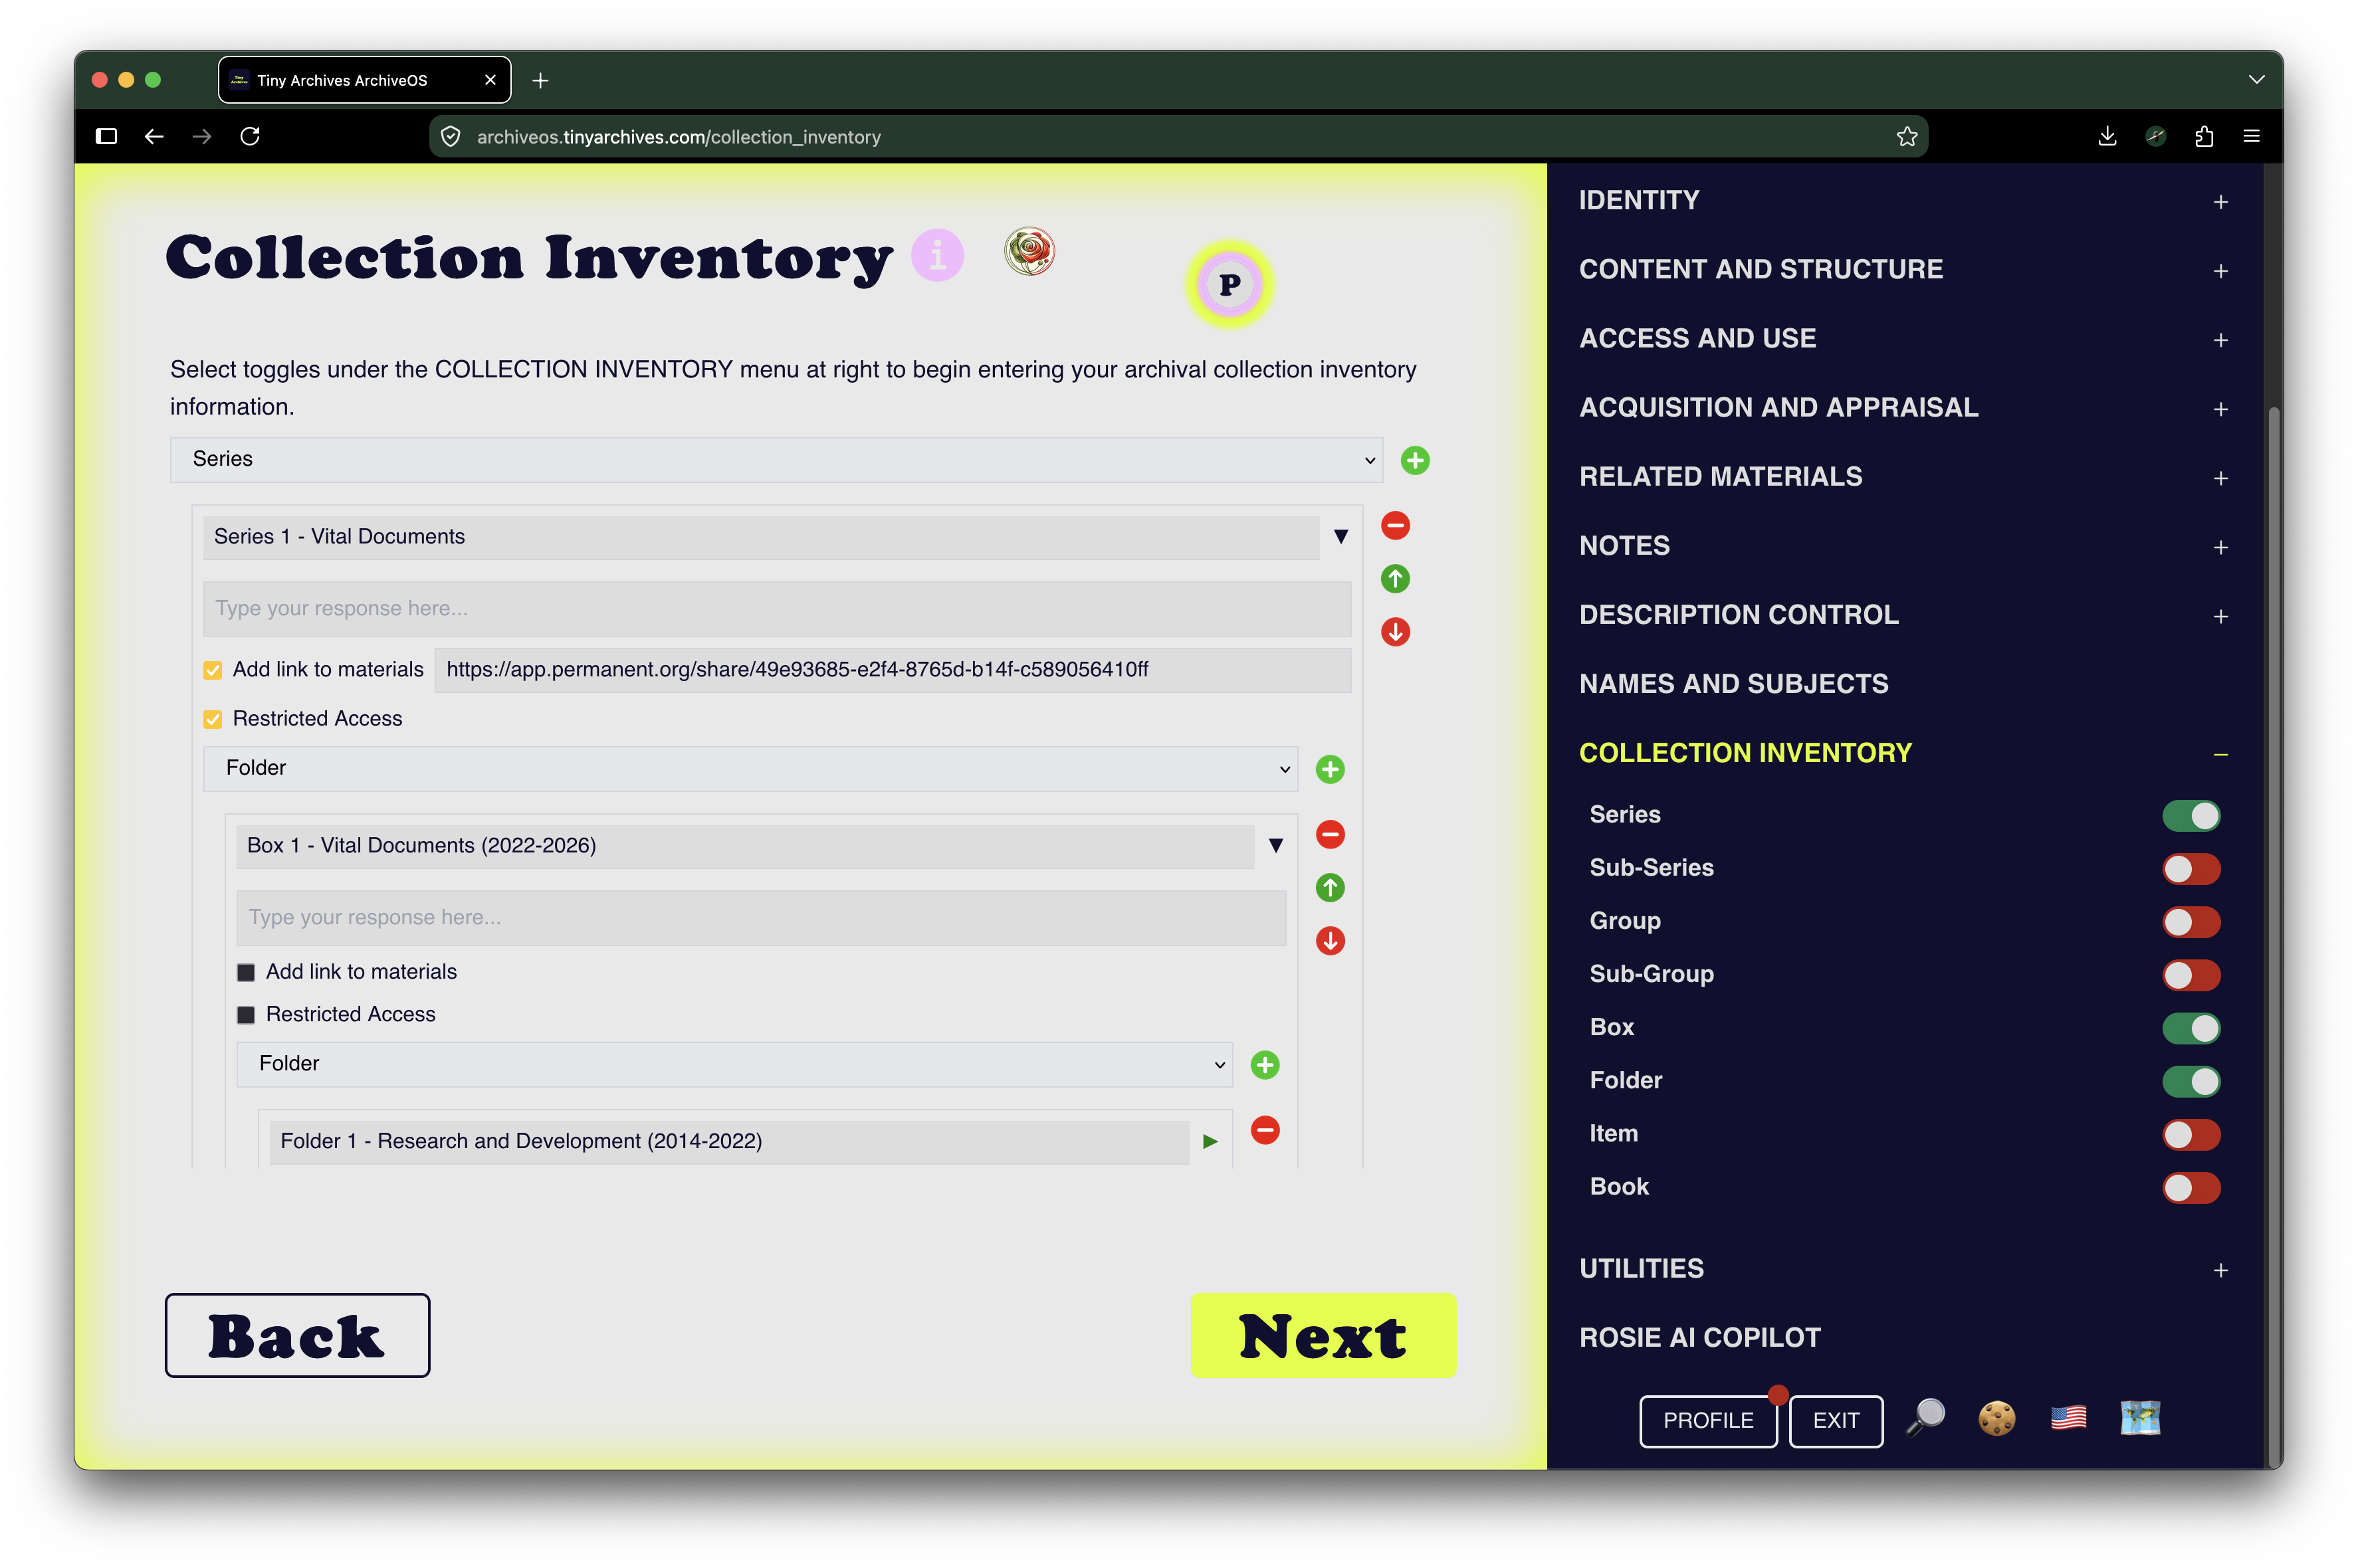Open the top Series type dropdown
The width and height of the screenshot is (2358, 1568).
(x=776, y=459)
